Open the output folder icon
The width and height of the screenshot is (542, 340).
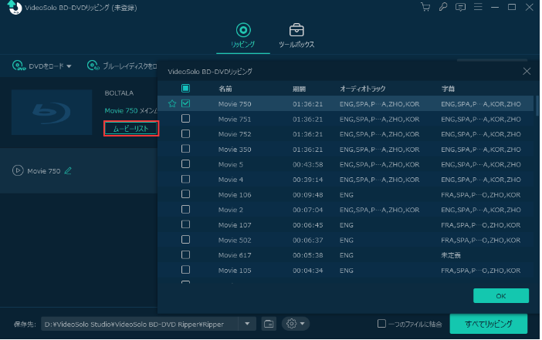click(269, 324)
